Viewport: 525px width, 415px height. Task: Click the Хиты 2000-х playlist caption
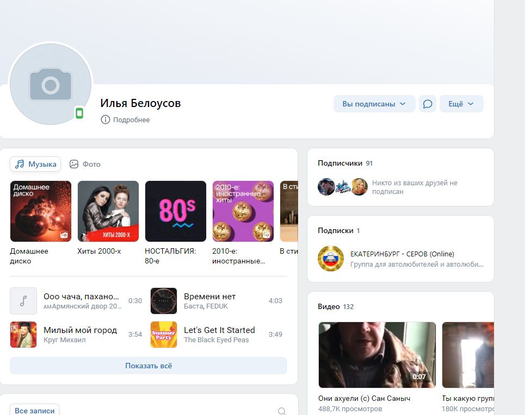(x=99, y=251)
